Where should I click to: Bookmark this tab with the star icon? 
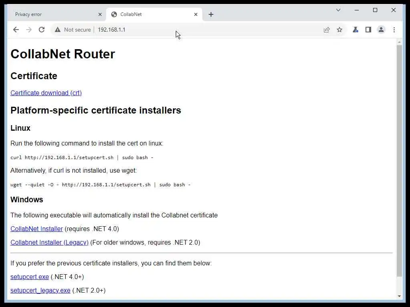point(340,30)
